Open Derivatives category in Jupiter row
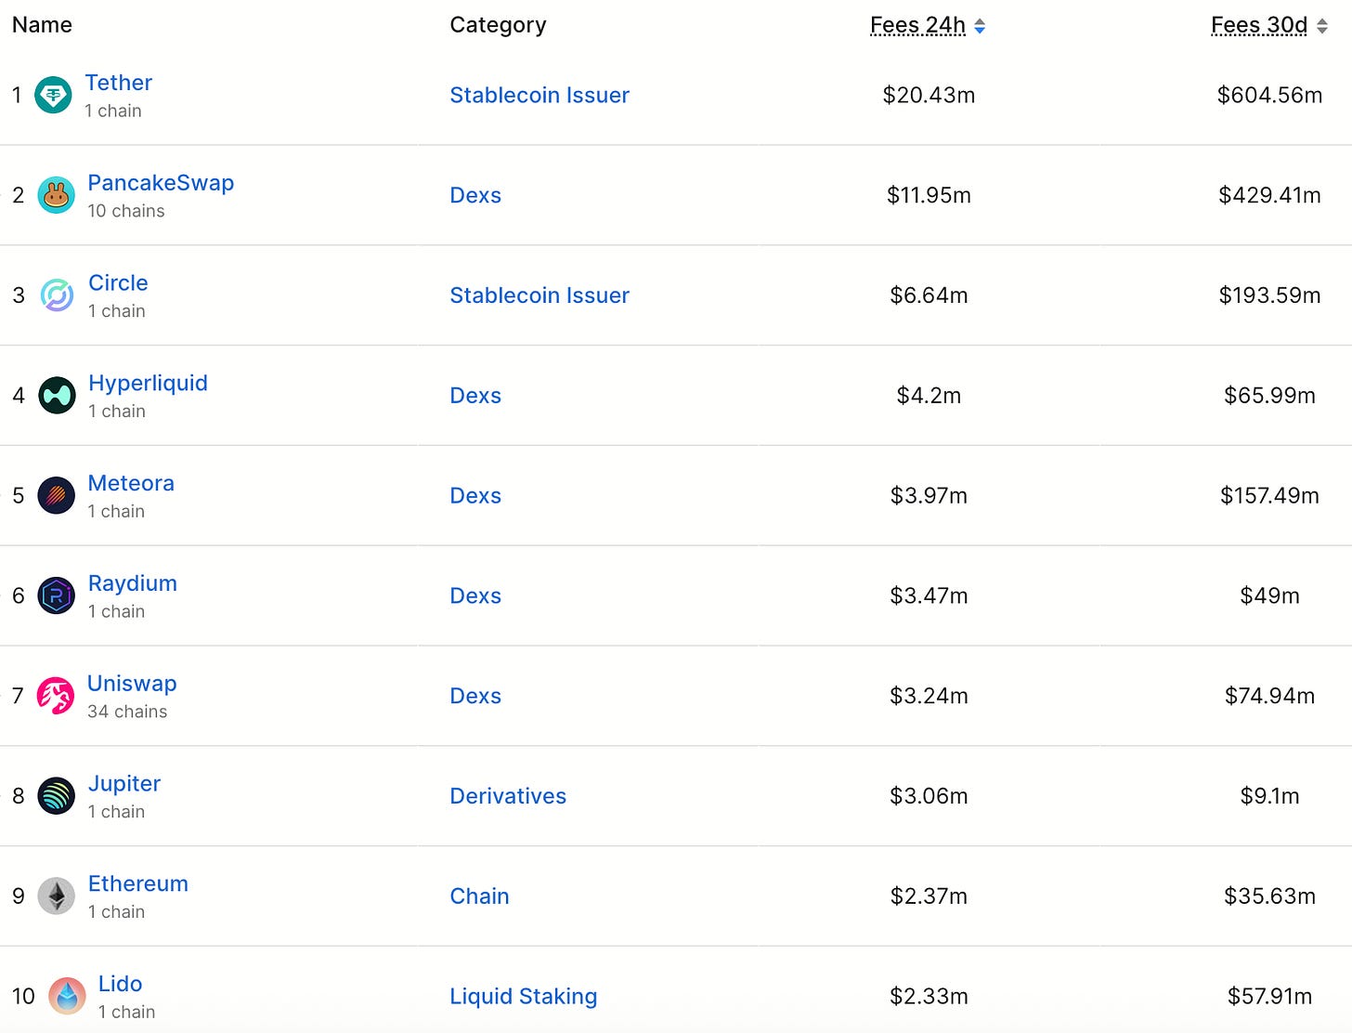 508,796
